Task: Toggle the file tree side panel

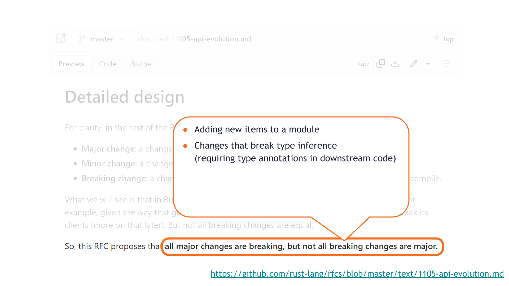Action: (60, 38)
